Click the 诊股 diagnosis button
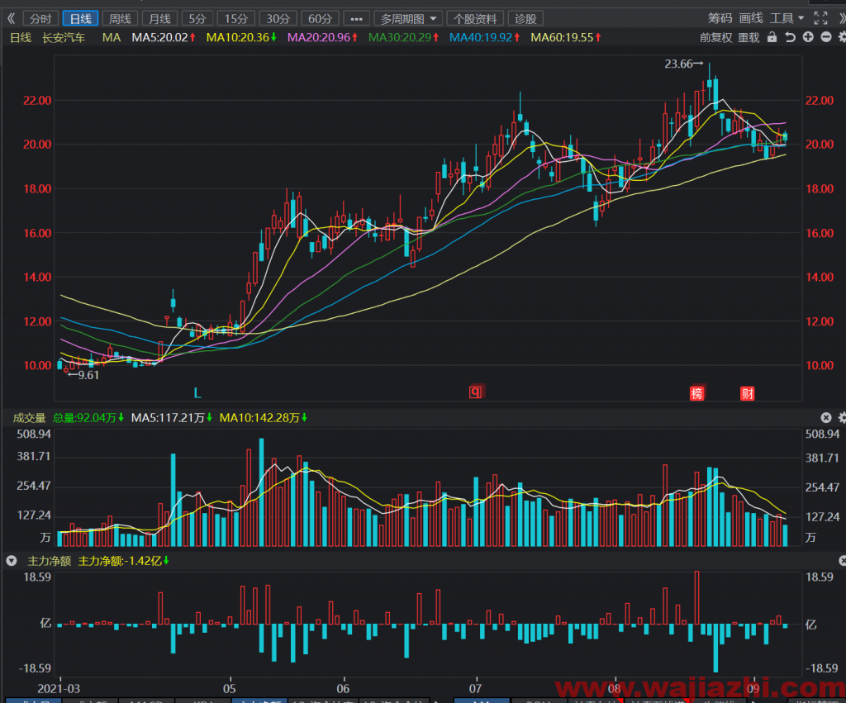This screenshot has width=846, height=703. [525, 19]
